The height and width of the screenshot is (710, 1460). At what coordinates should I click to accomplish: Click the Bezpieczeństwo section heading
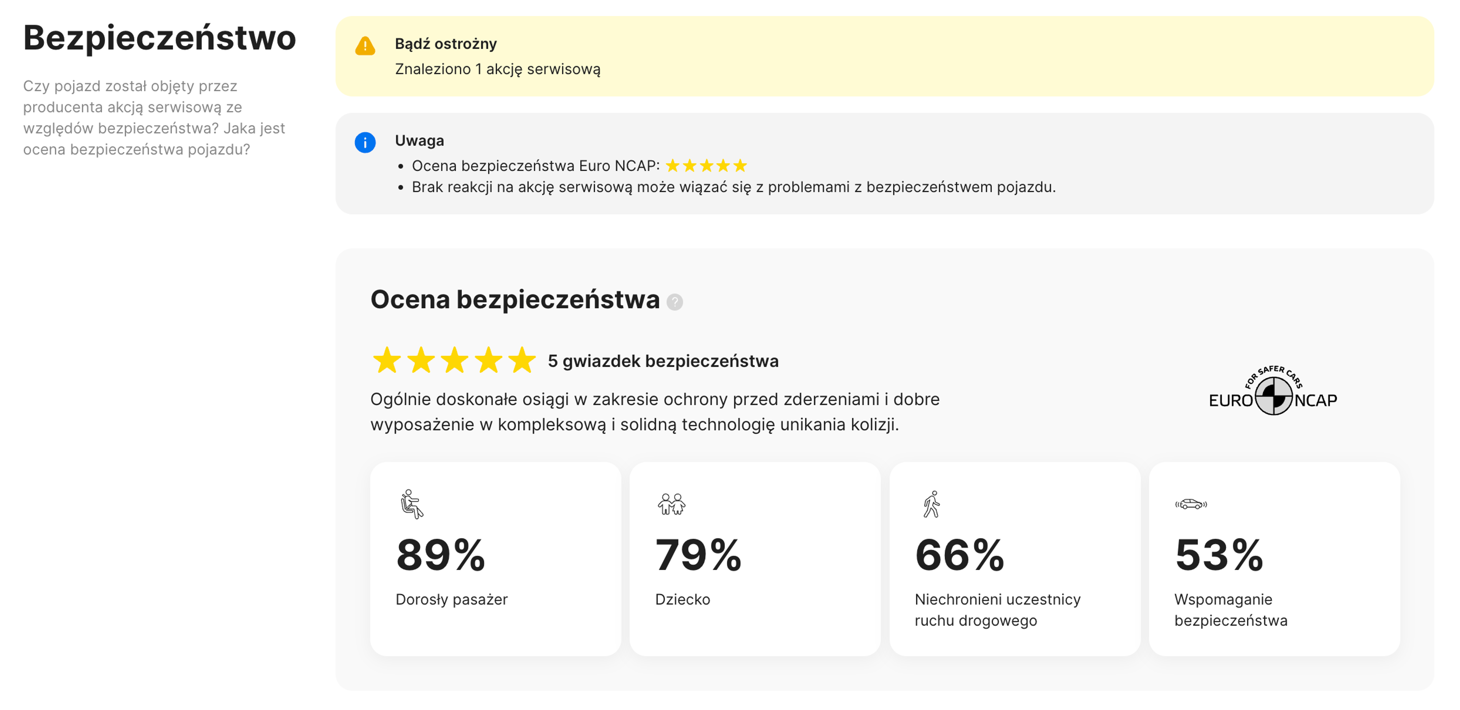pos(159,38)
